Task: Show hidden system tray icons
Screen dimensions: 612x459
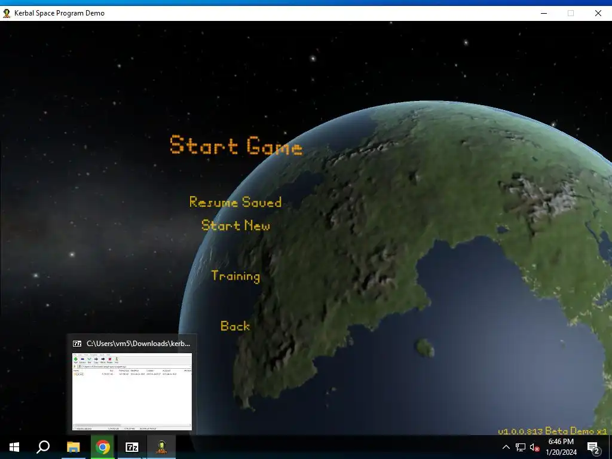Action: pyautogui.click(x=506, y=447)
